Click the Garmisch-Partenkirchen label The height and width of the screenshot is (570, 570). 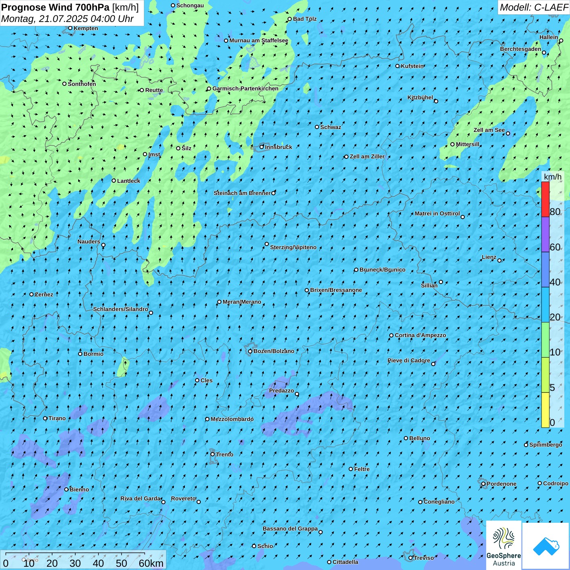pos(246,88)
